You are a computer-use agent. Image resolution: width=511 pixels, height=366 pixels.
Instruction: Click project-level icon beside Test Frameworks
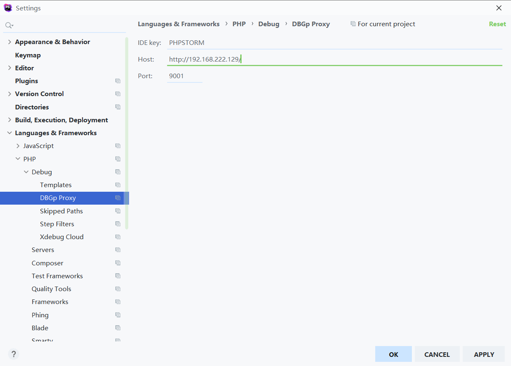pos(118,276)
